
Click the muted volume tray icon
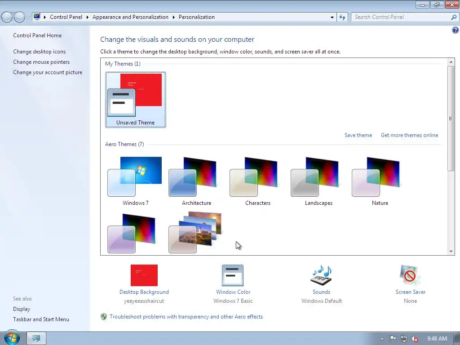(415, 339)
